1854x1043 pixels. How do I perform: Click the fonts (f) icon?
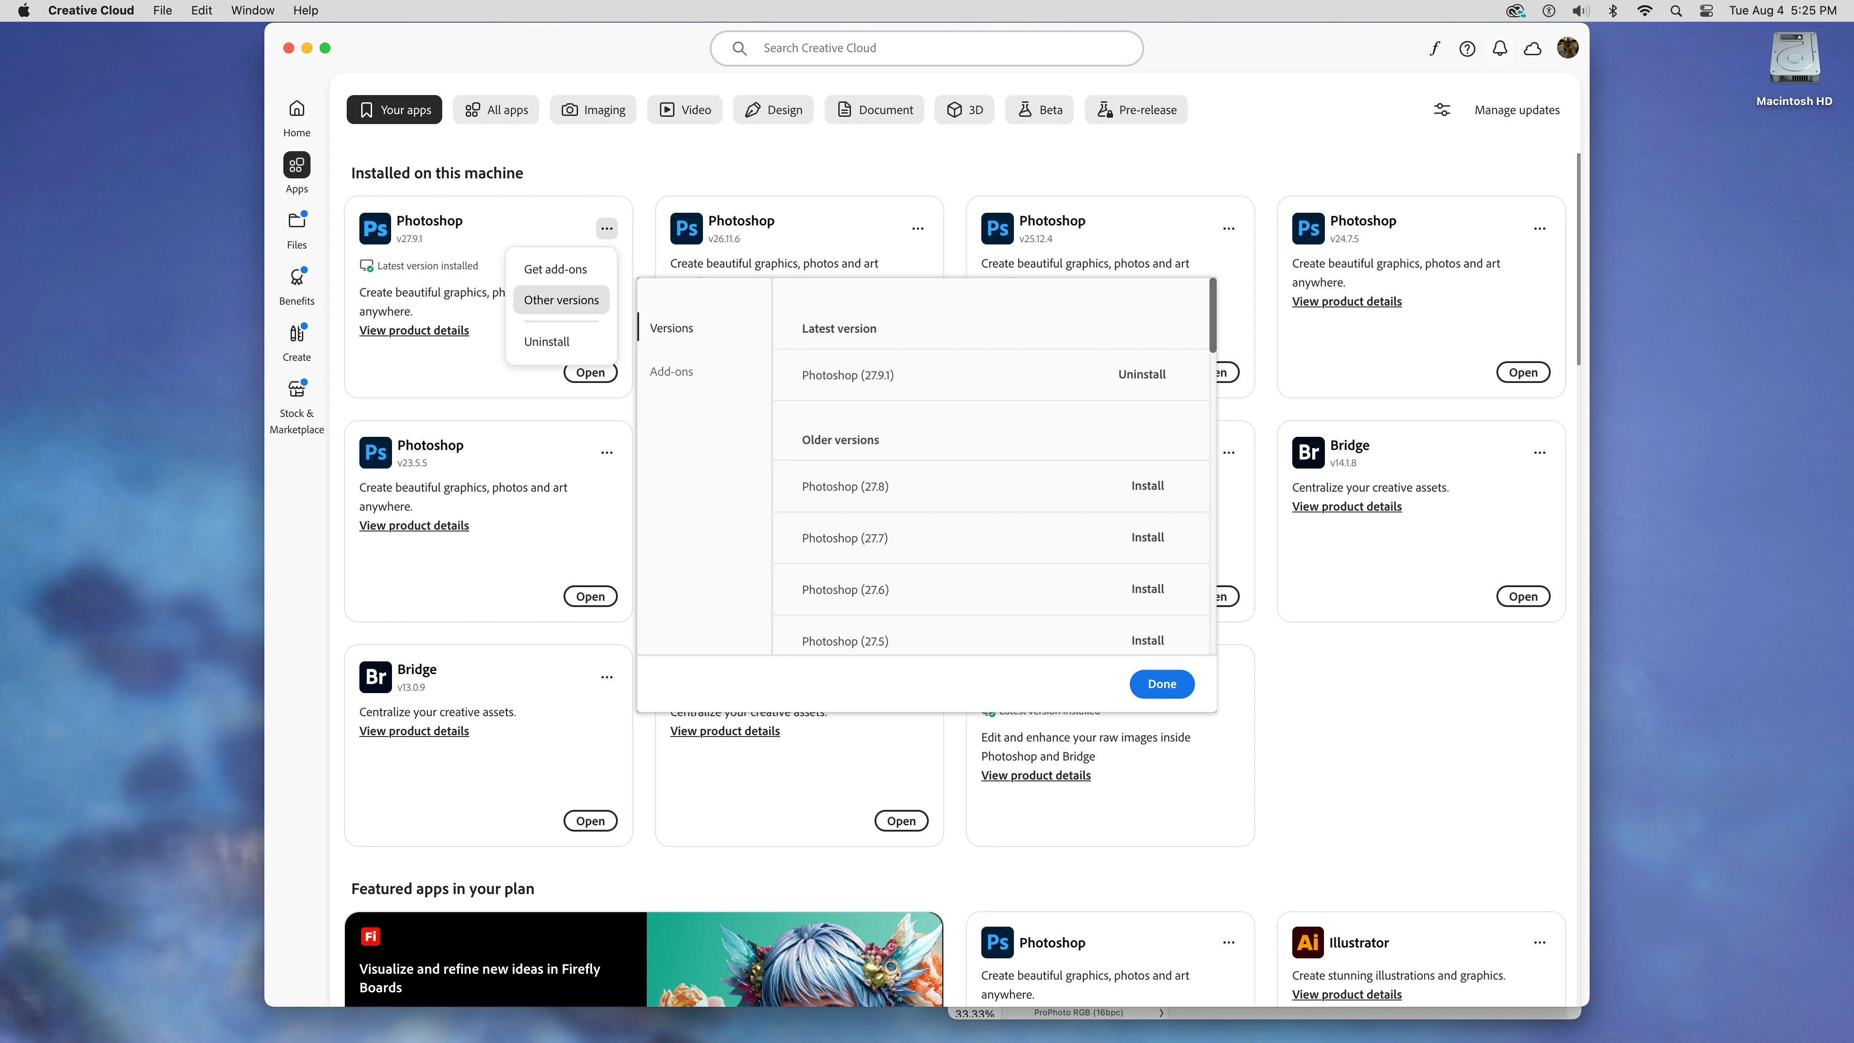tap(1434, 48)
